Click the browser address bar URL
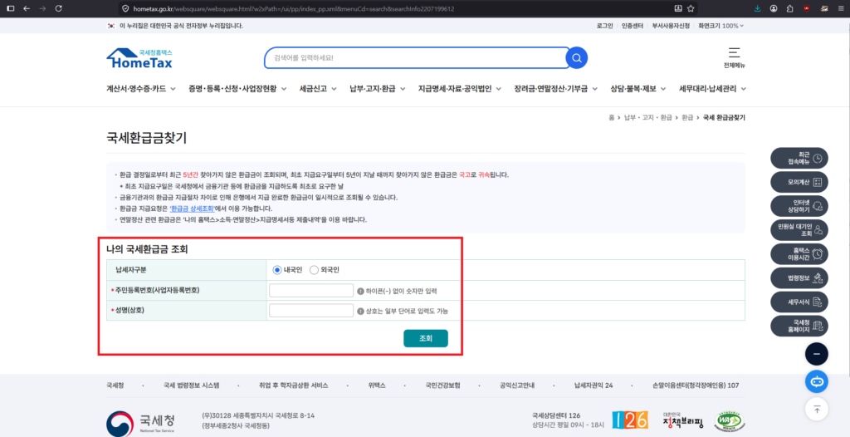Viewport: 850px width, 437px height. click(x=293, y=8)
